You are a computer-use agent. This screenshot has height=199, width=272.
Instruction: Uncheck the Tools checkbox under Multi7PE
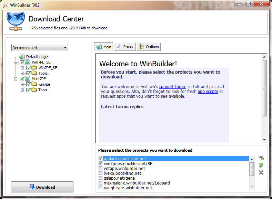point(29,90)
